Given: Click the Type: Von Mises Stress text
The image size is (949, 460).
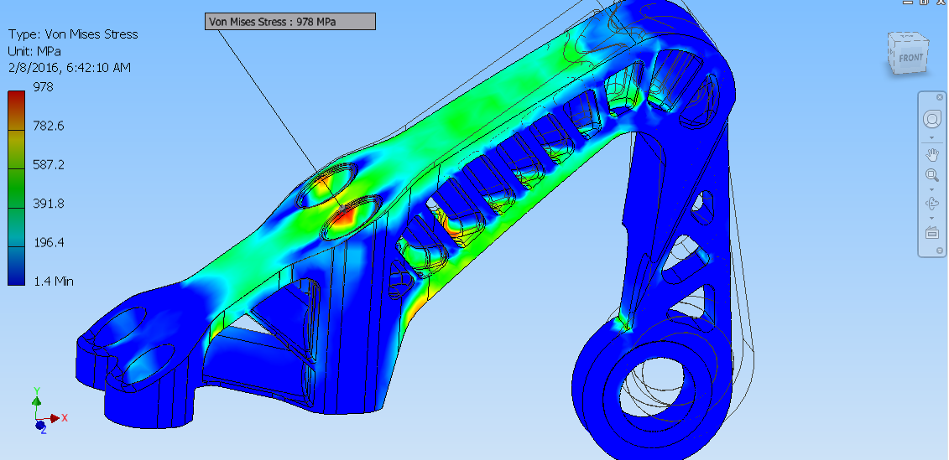Looking at the screenshot, I should [x=73, y=34].
